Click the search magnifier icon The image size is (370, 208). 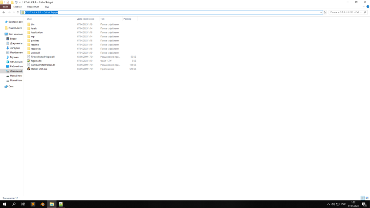(365, 12)
